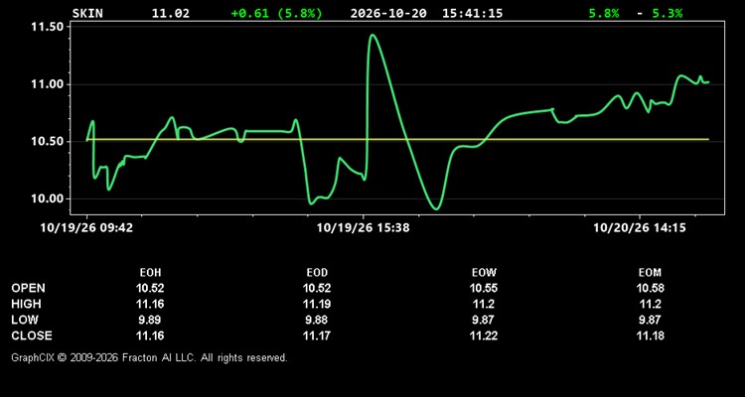The image size is (745, 397).
Task: Click the GraphCIX copyright notice
Action: [149, 357]
